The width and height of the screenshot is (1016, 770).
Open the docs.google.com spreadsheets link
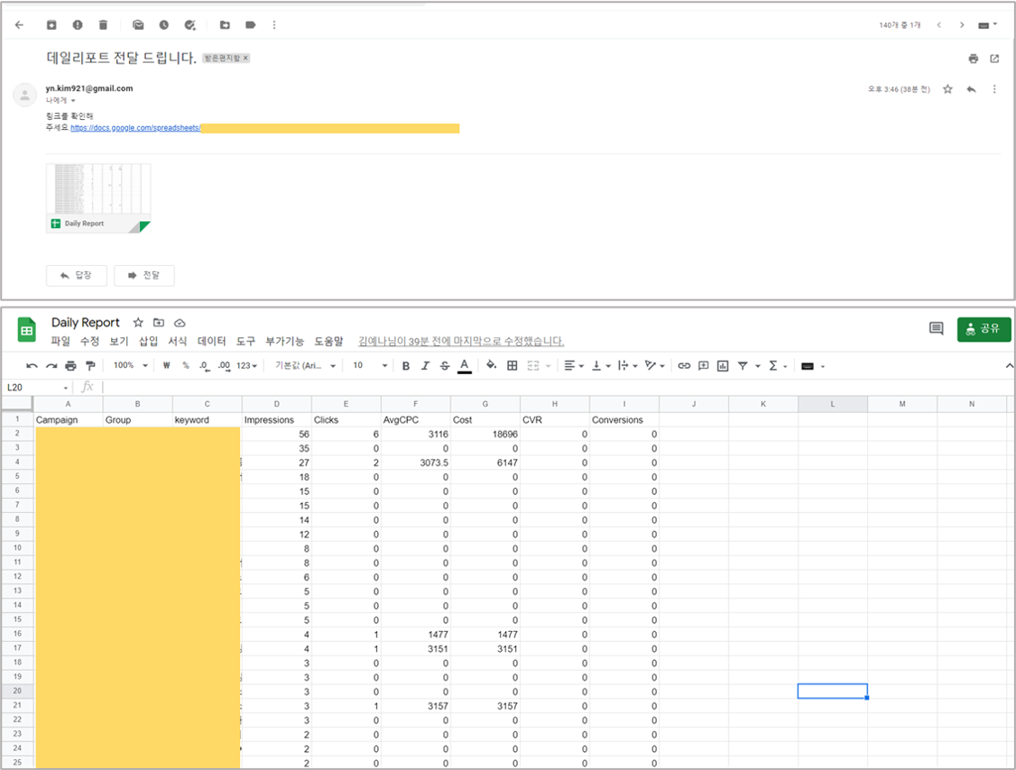(135, 128)
